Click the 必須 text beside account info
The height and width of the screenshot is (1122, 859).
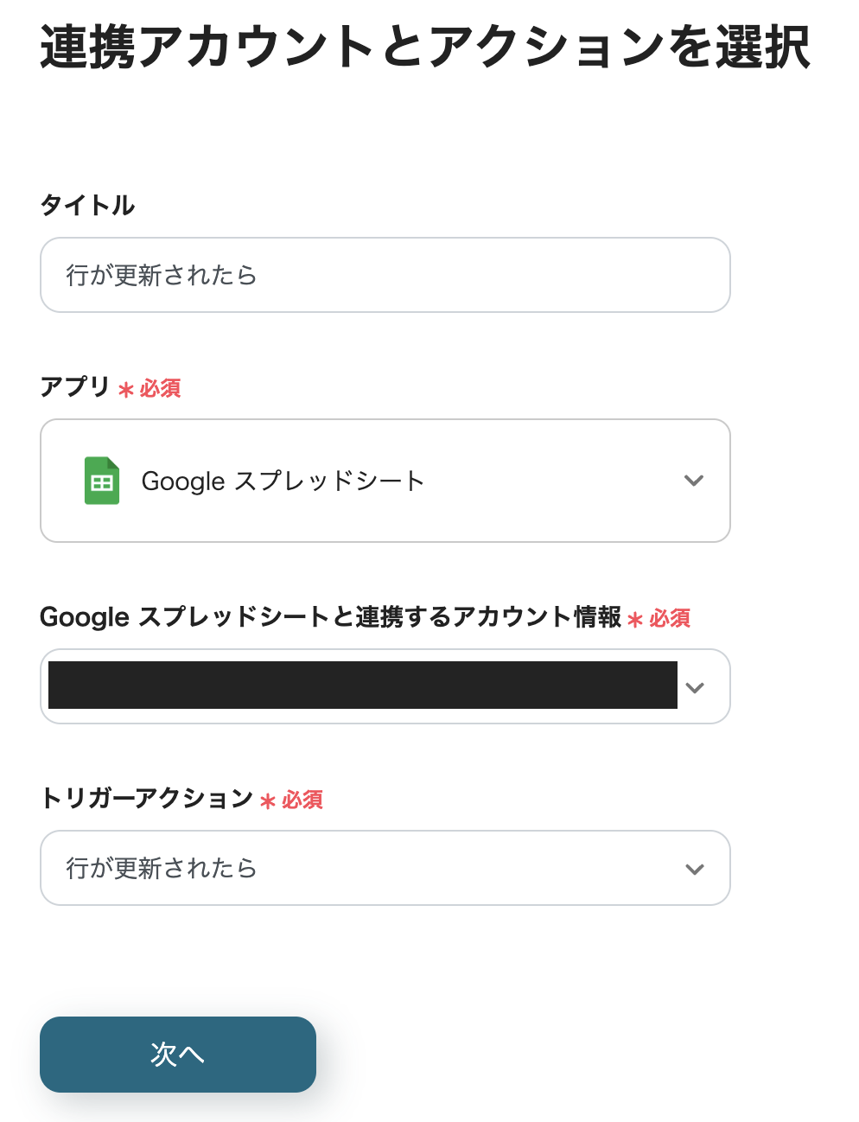coord(671,619)
